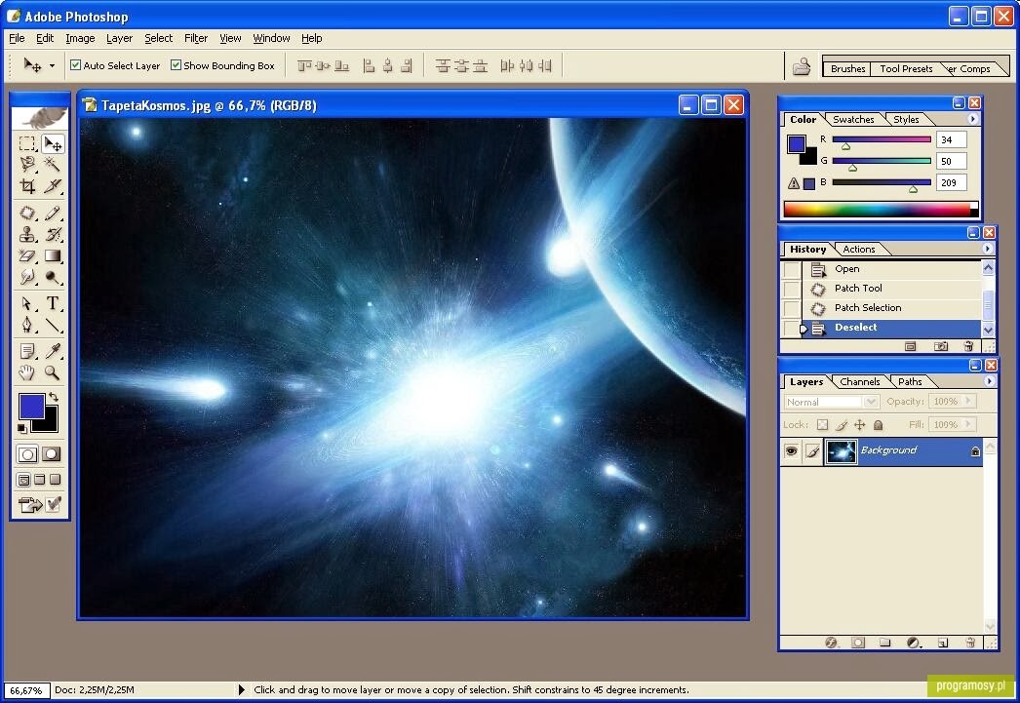This screenshot has height=703, width=1020.
Task: Select the Zoom magnifier tool
Action: tap(53, 372)
